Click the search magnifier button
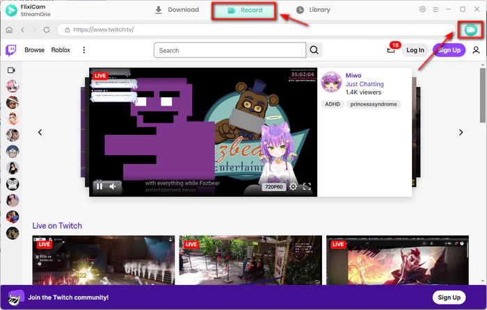487x310 pixels. tap(314, 50)
